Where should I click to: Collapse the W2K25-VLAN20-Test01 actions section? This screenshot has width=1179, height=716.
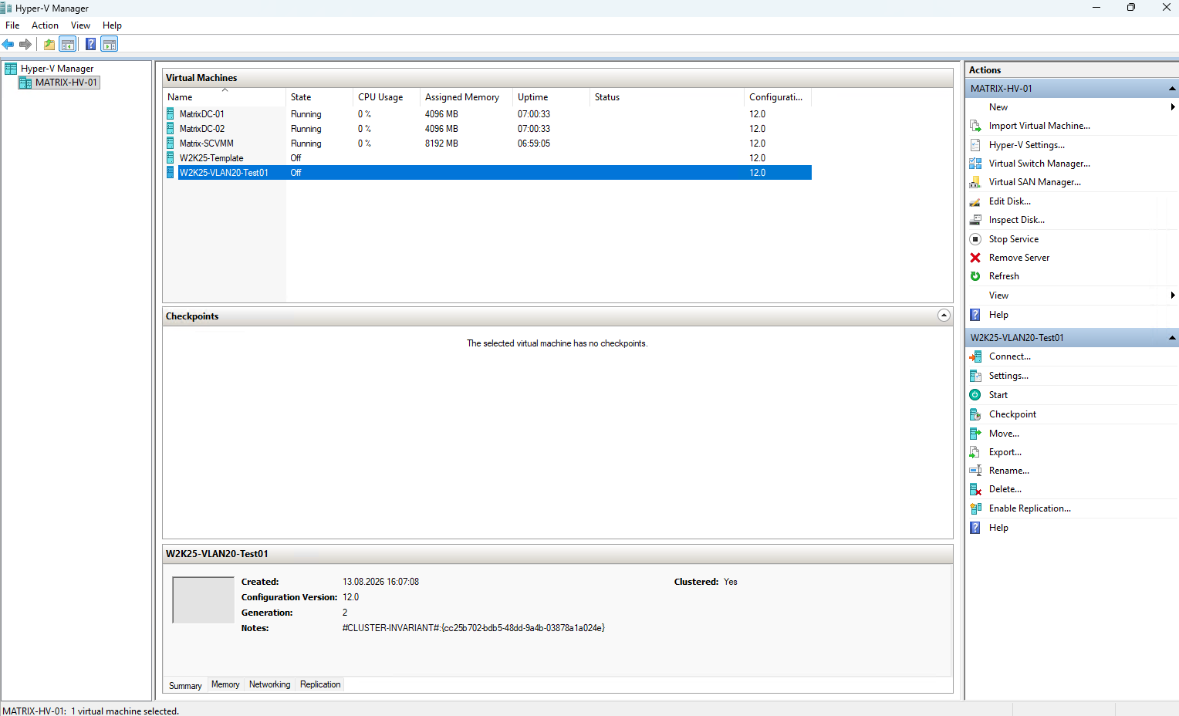pos(1172,338)
